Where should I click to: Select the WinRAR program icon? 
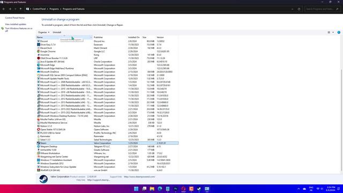(x=39, y=170)
